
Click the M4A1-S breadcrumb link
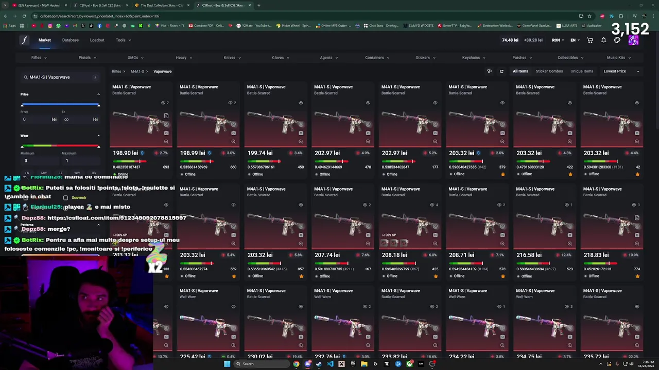click(x=137, y=71)
